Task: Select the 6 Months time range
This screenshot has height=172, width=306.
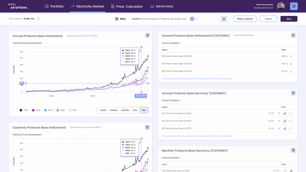Action: pos(125,110)
